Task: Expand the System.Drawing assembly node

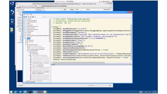Action: point(24,28)
